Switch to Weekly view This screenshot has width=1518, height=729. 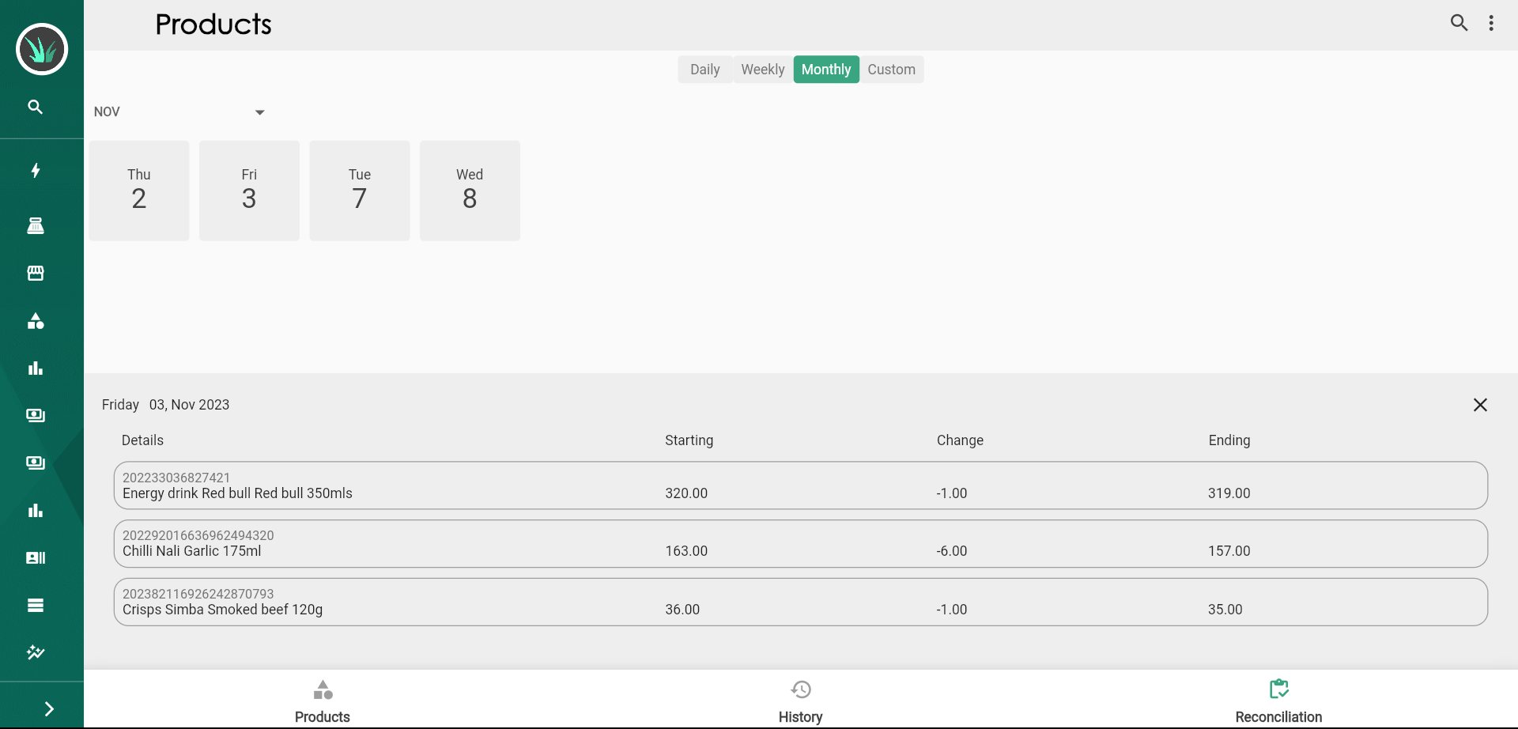click(x=762, y=70)
